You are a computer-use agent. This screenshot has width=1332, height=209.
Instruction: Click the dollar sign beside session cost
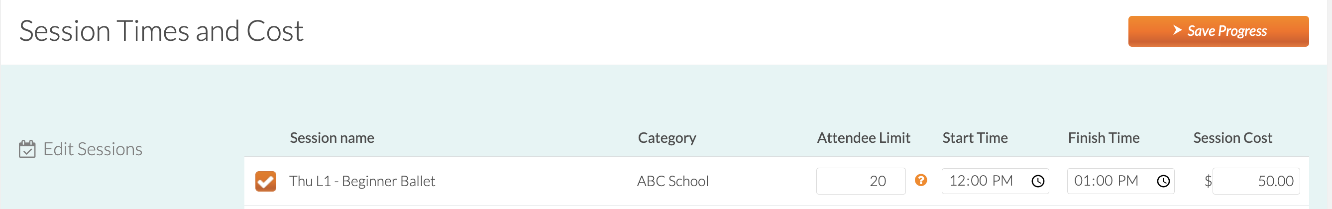pos(1208,181)
